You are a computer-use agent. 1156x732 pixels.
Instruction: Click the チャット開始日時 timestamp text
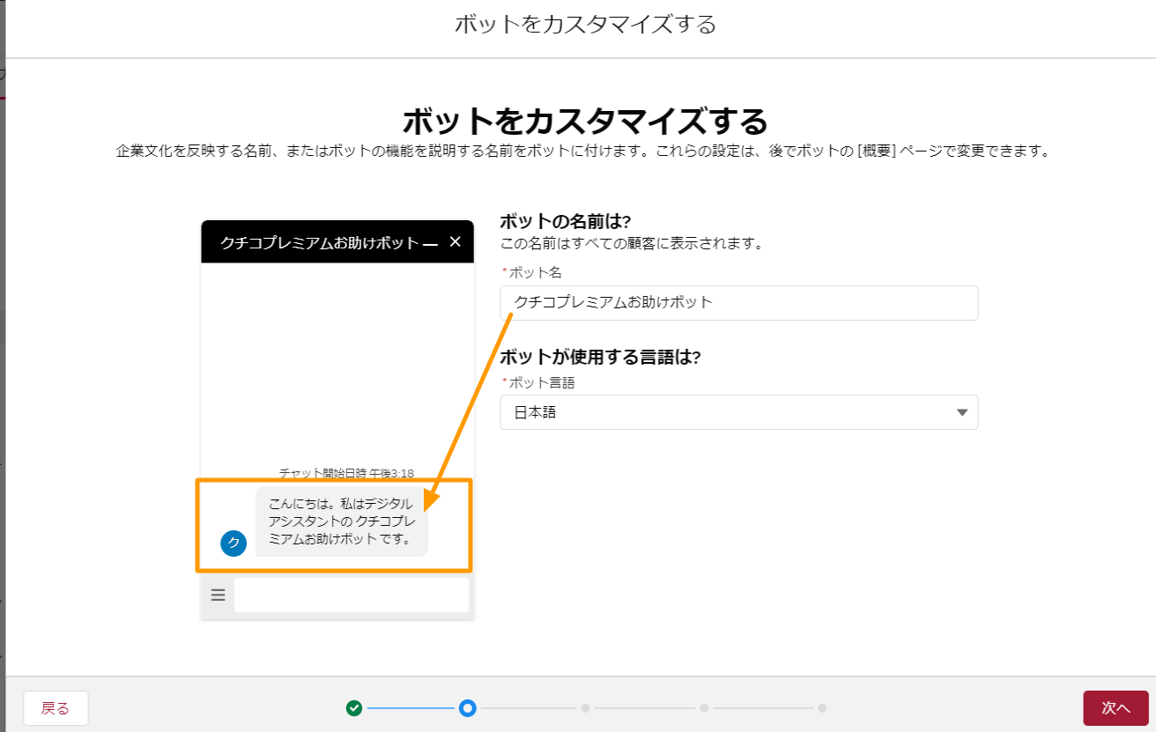[x=346, y=473]
